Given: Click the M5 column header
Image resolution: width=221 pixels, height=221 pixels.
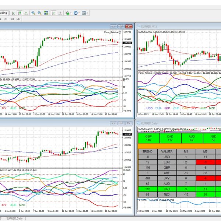Looking at the screenshot, I should pyautogui.click(x=206, y=151).
